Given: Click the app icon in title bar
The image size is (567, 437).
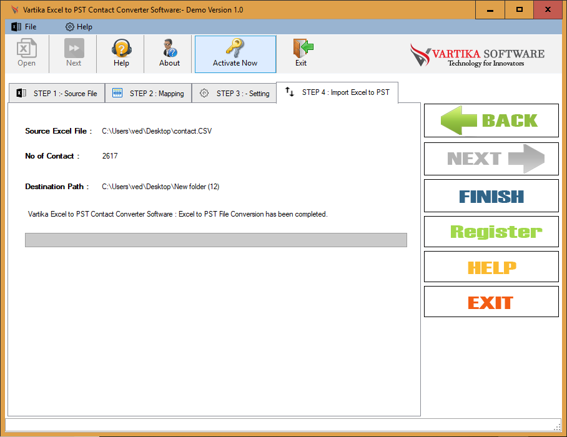Looking at the screenshot, I should [x=14, y=10].
